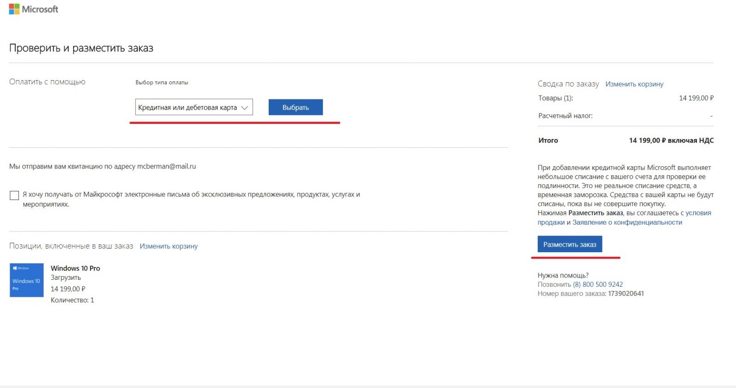Click the Оплатить с помощью label
The height and width of the screenshot is (388, 736).
click(47, 82)
